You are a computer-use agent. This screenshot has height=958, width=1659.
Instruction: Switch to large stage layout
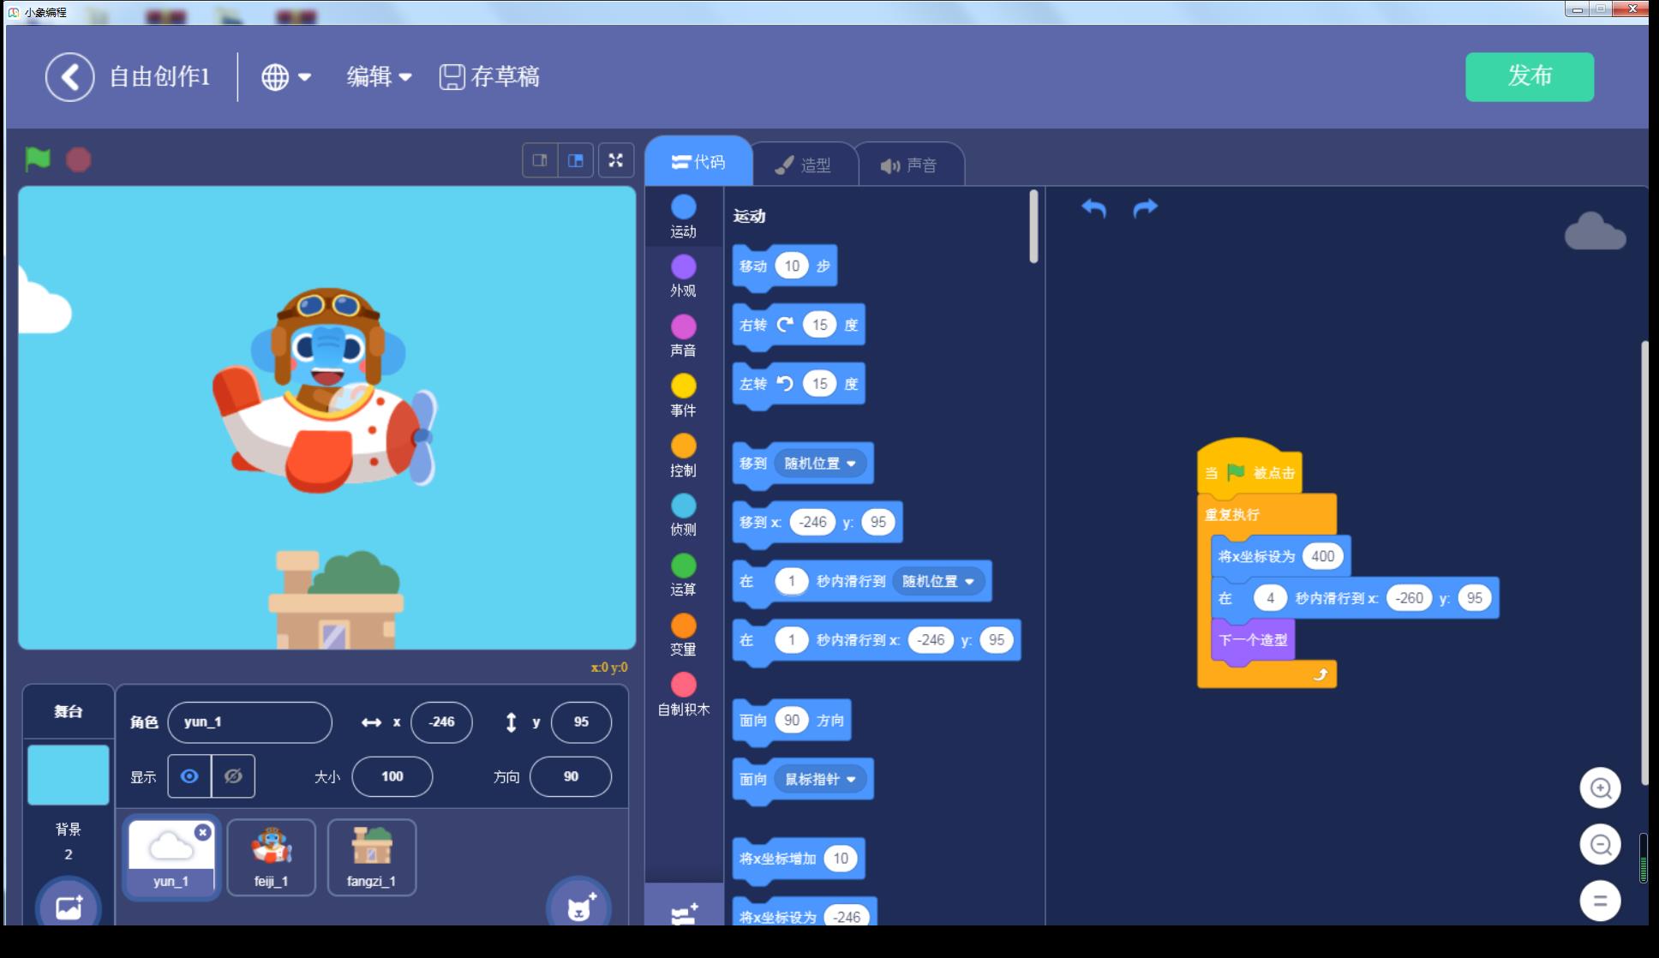576,160
